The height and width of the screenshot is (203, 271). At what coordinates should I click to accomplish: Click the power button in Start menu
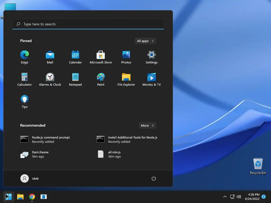(154, 178)
